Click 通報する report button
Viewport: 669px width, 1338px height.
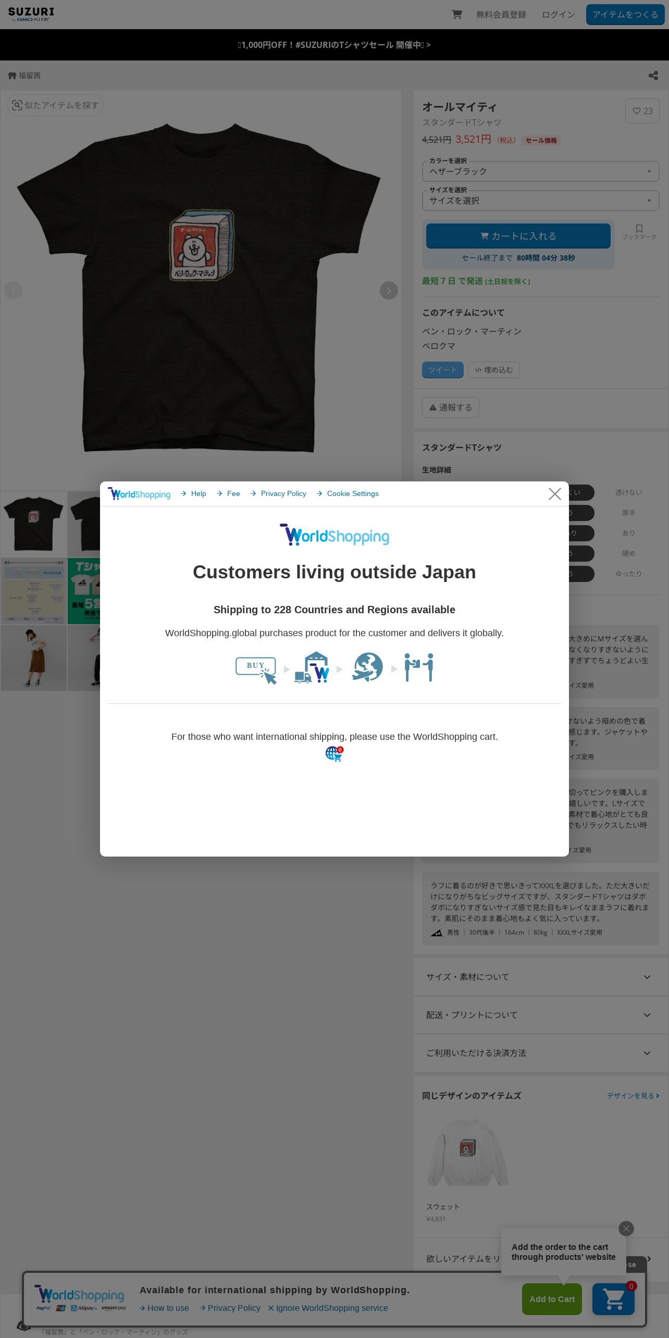coord(451,407)
